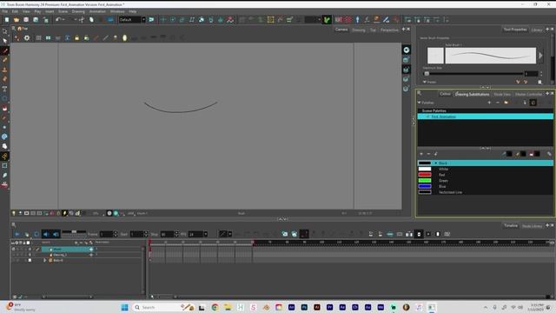The width and height of the screenshot is (556, 313).
Task: Click the Delete layer minus icon in the Timeline
Action: 81,243
